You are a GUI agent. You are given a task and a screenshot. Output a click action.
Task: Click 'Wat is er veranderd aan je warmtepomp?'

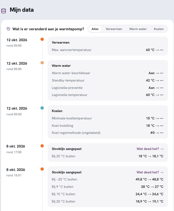tap(48, 29)
